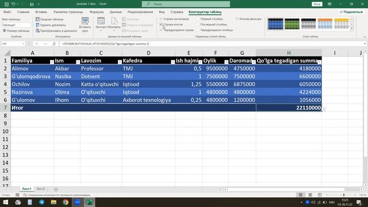Viewport: 368px width, 207px height.
Task: Open the Oylik column filter dropdown
Action: point(226,62)
